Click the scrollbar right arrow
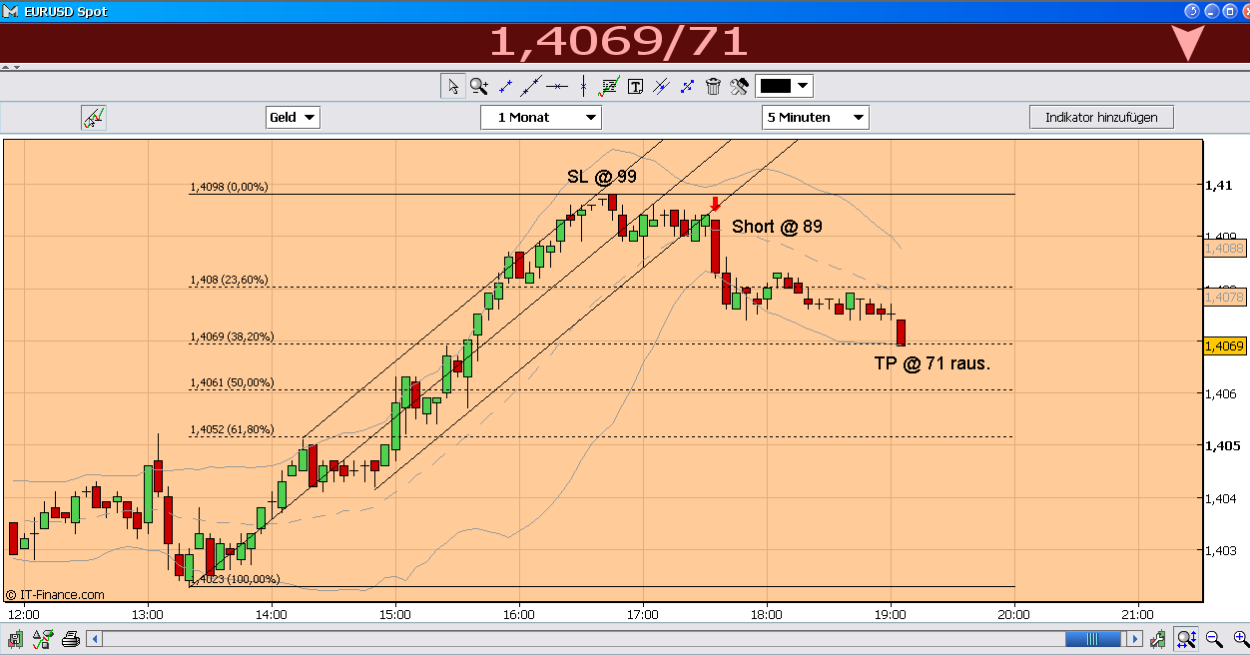This screenshot has height=656, width=1250. [x=1135, y=639]
